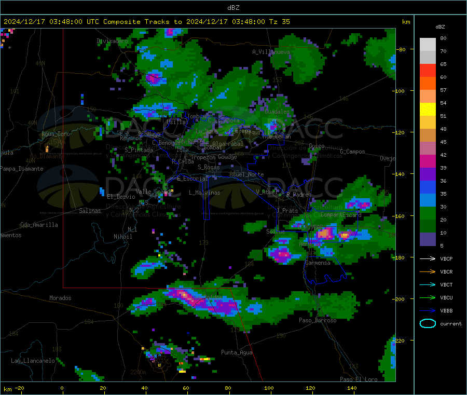Click the 51 dBZ yellow color swatch
The image size is (467, 395).
[x=428, y=110]
